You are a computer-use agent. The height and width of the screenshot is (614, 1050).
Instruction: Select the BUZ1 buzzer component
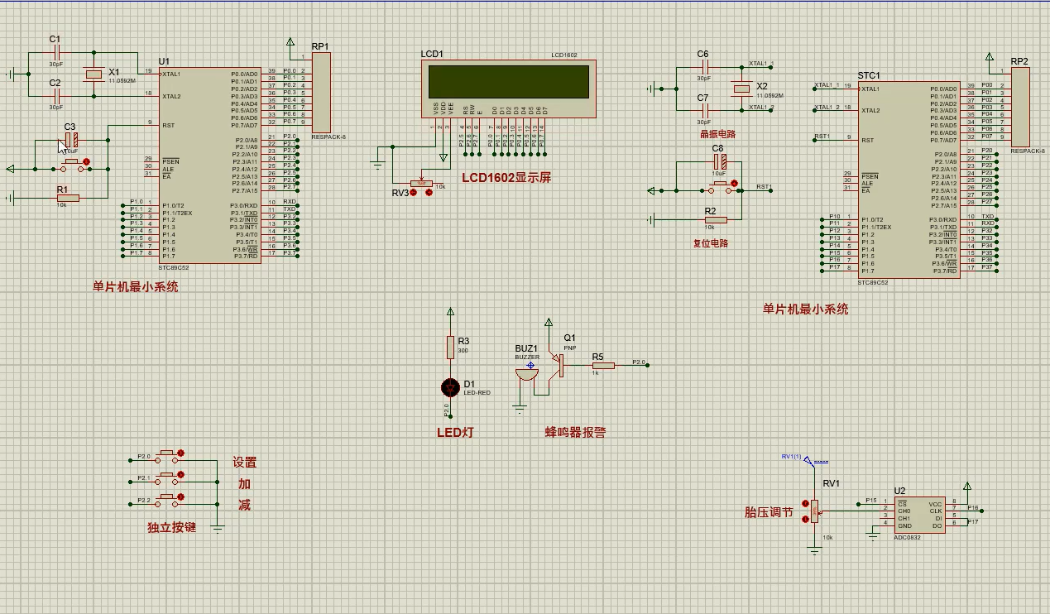pyautogui.click(x=526, y=376)
